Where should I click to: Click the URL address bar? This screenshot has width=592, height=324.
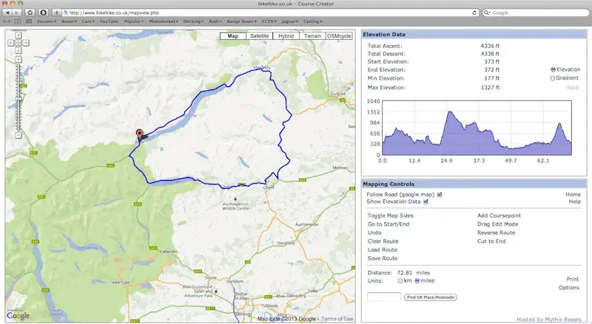(271, 13)
